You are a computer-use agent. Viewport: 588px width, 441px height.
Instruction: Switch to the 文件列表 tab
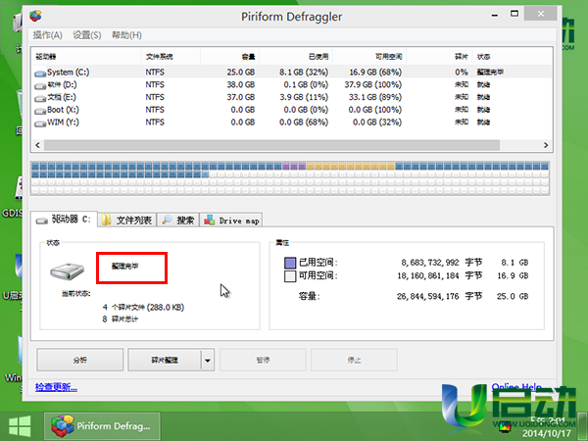click(127, 220)
